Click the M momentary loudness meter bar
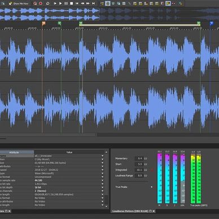This screenshot has height=219, width=219. pos(160,178)
